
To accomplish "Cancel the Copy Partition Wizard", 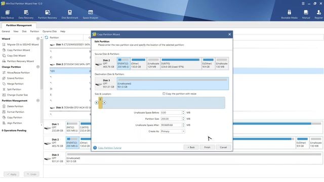I will coord(223,147).
